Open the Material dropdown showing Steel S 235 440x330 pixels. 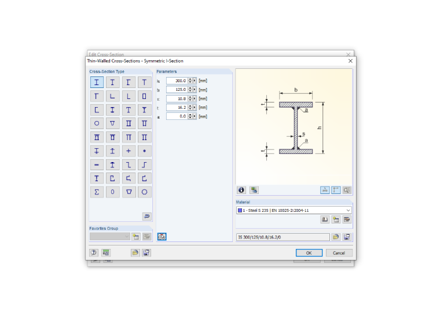(x=294, y=210)
